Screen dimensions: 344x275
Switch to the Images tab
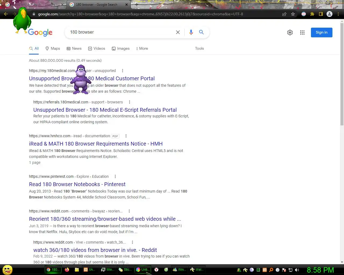point(121,48)
